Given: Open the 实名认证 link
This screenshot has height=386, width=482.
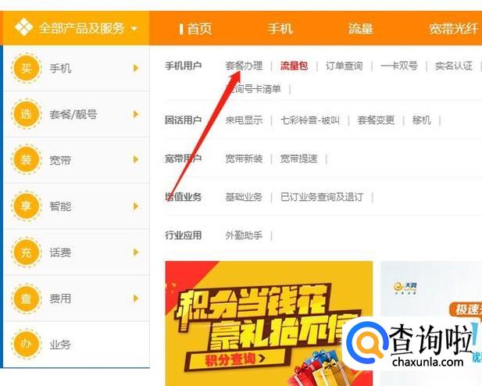Looking at the screenshot, I should coord(453,66).
